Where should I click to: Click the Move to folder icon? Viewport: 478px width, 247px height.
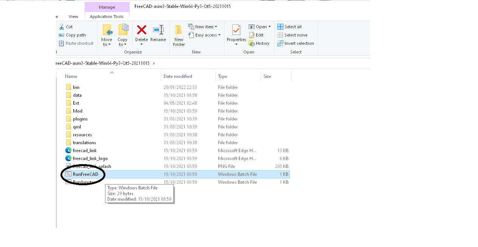(x=107, y=30)
